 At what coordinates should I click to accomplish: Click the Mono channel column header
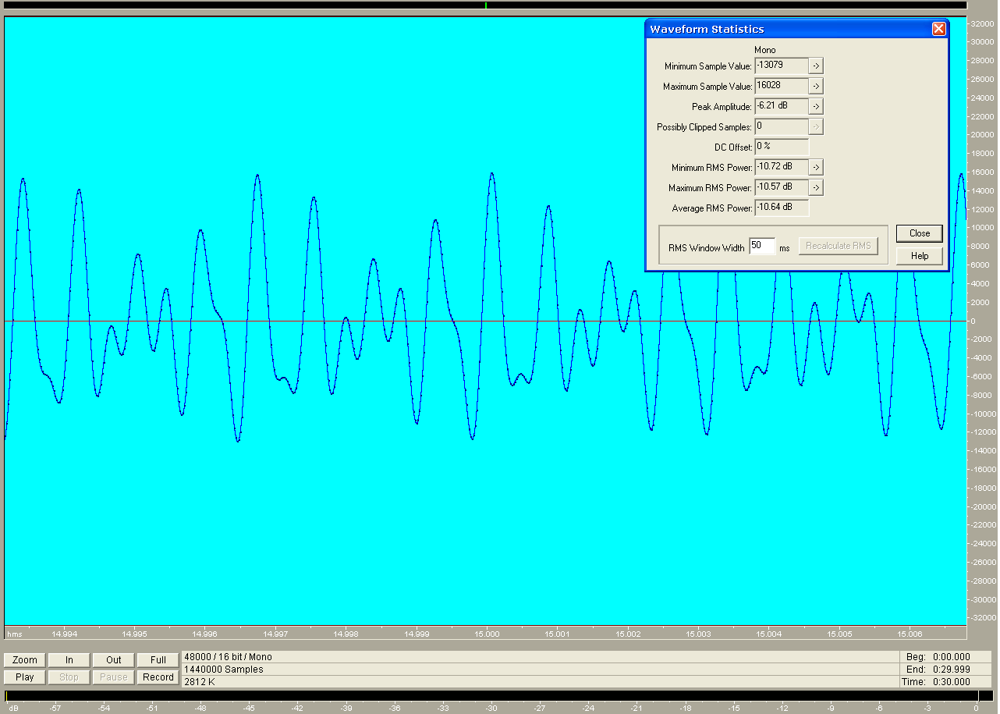pyautogui.click(x=765, y=50)
